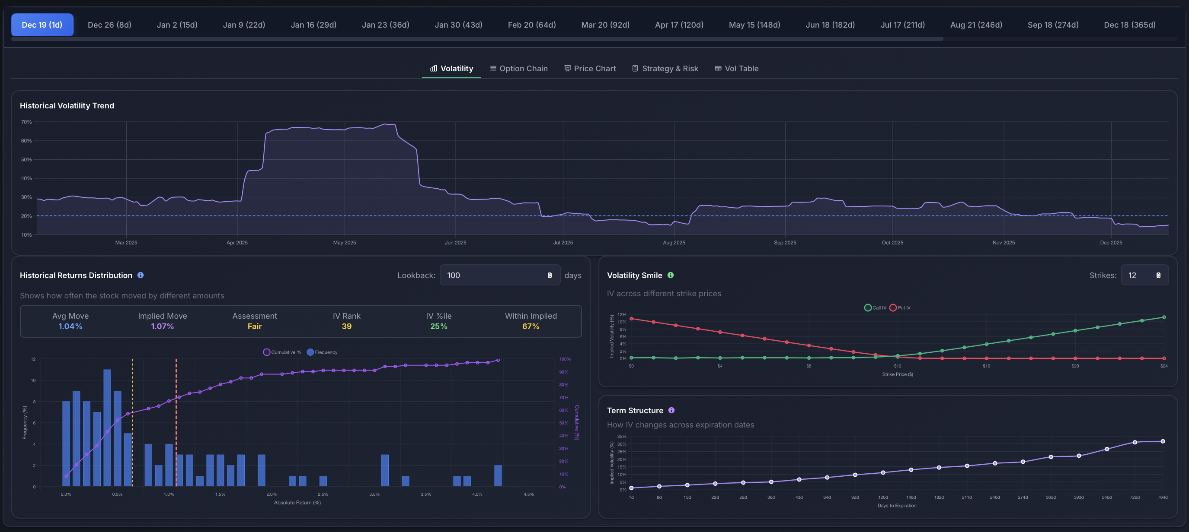The width and height of the screenshot is (1189, 532).
Task: Click the chart-board icon beside Price Chart
Action: (x=567, y=68)
